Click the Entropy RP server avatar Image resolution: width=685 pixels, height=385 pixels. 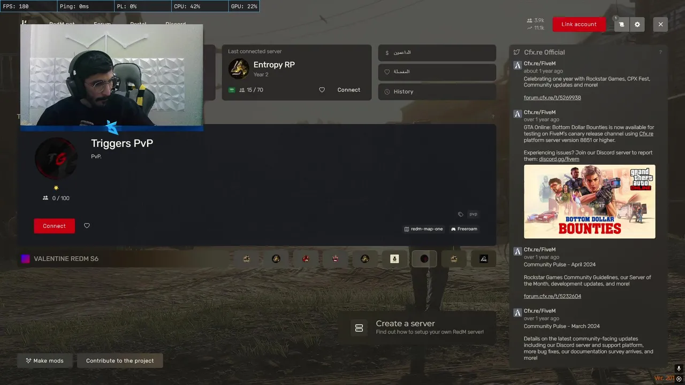point(239,68)
